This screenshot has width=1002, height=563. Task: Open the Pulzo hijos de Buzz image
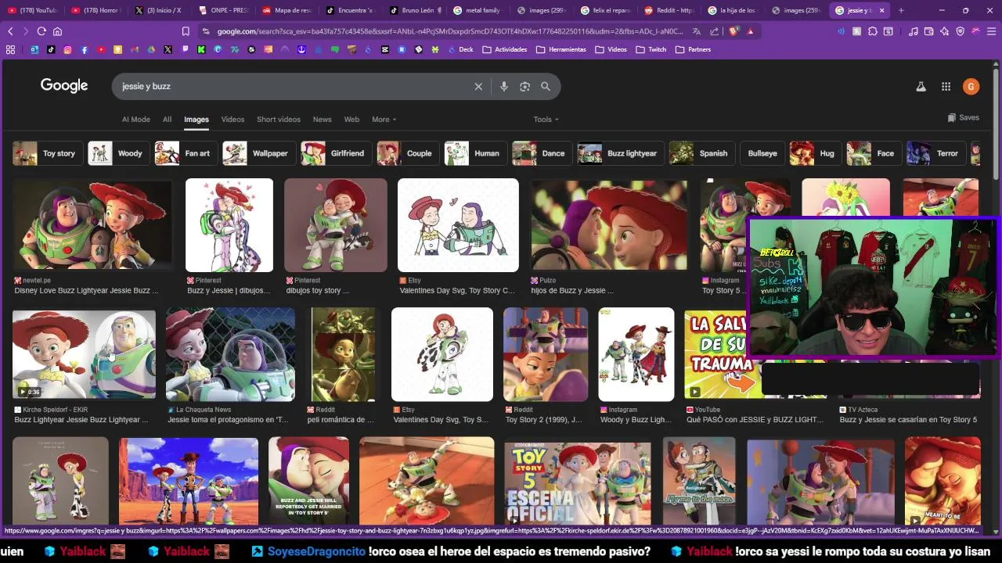tap(609, 225)
